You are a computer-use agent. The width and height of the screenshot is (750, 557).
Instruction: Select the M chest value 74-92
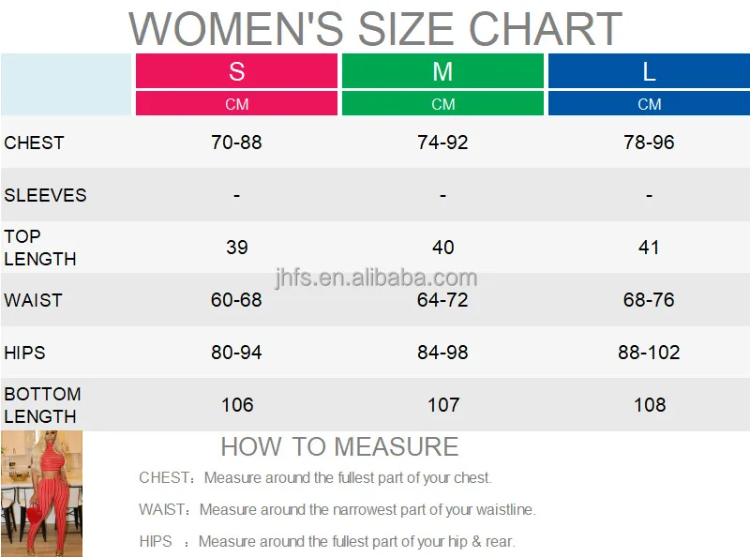pyautogui.click(x=442, y=143)
